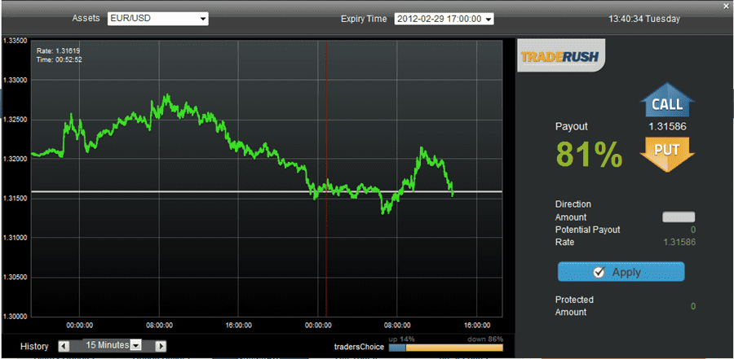734x359 pixels.
Task: Close the trading window with X
Action: click(725, 5)
